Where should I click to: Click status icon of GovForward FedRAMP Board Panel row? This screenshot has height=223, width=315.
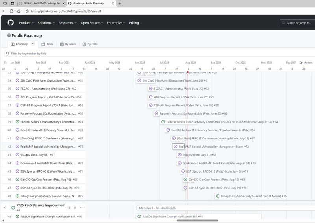[17, 163]
